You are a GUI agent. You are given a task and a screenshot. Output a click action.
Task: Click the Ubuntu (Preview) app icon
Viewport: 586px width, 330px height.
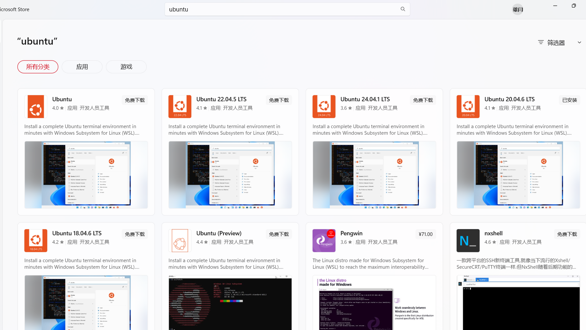tap(180, 241)
